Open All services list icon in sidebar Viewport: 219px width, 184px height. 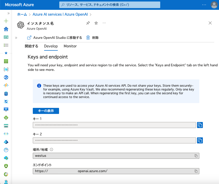[x=6, y=45]
